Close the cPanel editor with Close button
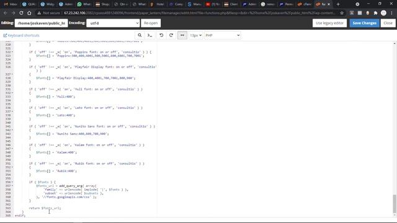Image resolution: width=397 pixels, height=223 pixels. click(x=388, y=23)
